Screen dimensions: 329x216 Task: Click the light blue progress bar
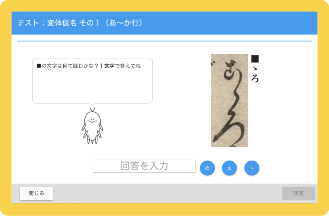(x=164, y=42)
